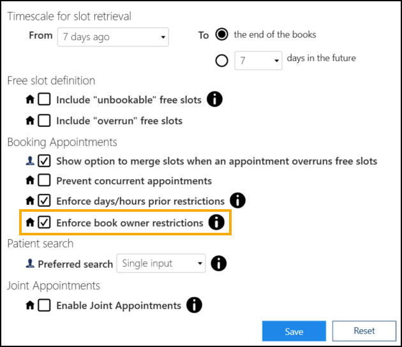Click info icon beside days/hours prior restrictions
Screen dimensions: 402x347
point(238,201)
